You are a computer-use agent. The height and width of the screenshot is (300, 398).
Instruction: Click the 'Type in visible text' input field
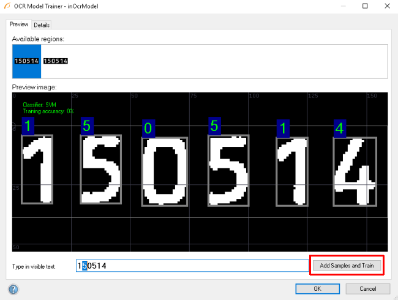tap(192, 266)
